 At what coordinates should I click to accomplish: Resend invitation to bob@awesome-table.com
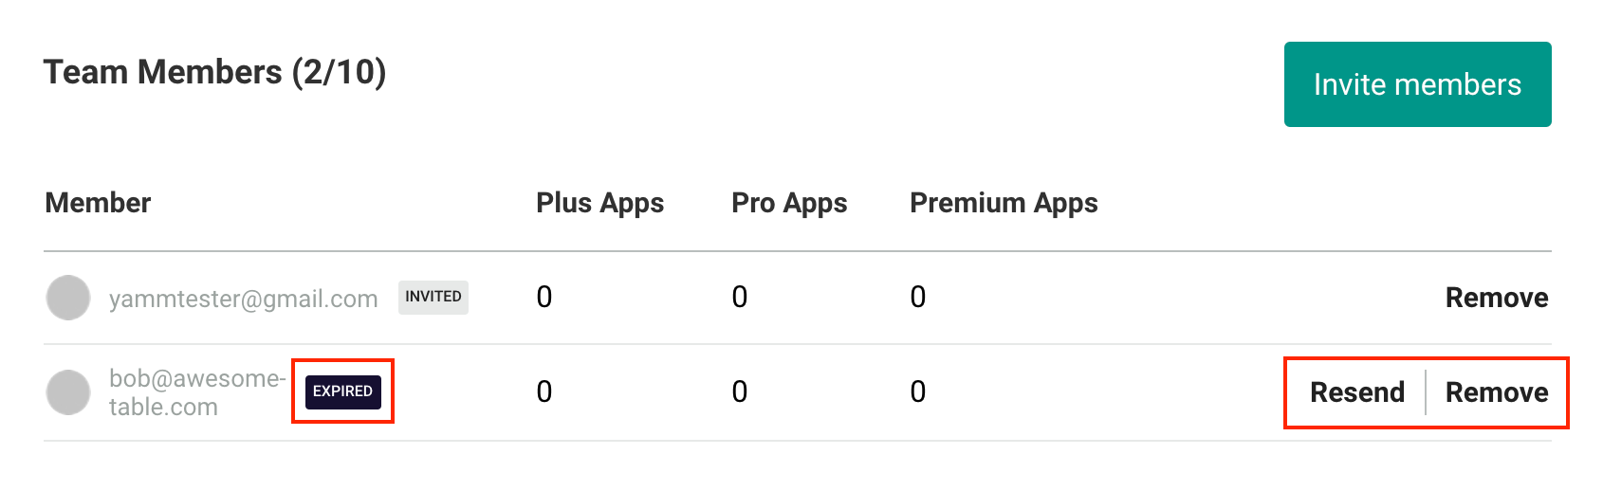[x=1357, y=392]
